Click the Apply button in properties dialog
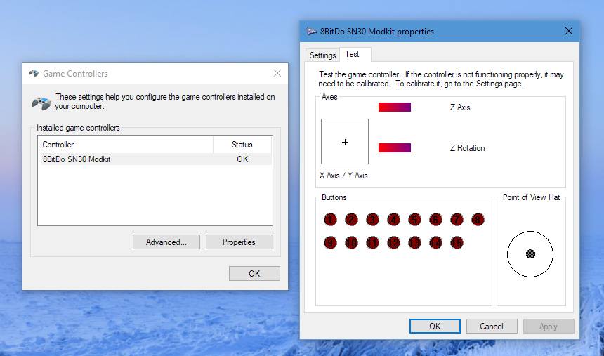The height and width of the screenshot is (356, 604). click(549, 326)
